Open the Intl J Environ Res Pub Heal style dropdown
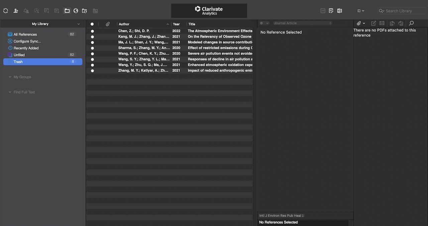 point(282,216)
